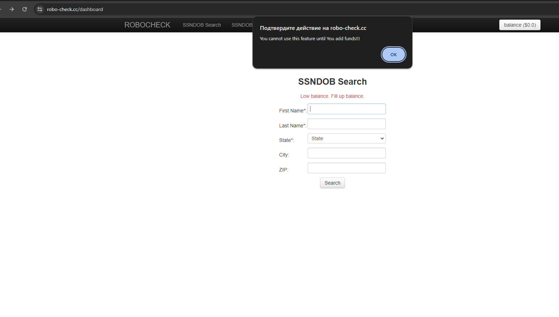Viewport: 559px width, 317px height.
Task: Click the add funds message in dialog
Action: (310, 38)
